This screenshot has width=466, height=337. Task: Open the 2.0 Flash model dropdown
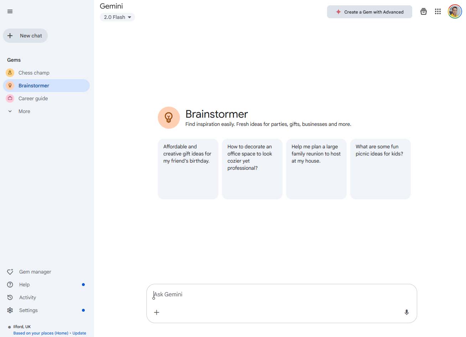(x=117, y=17)
